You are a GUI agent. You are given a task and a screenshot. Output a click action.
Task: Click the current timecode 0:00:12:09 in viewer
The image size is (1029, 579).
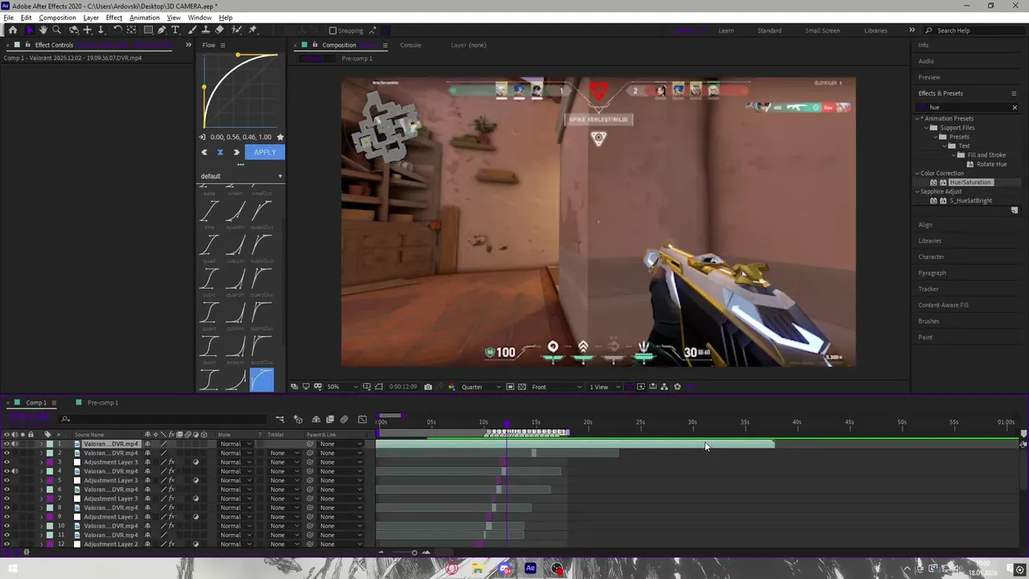point(403,387)
